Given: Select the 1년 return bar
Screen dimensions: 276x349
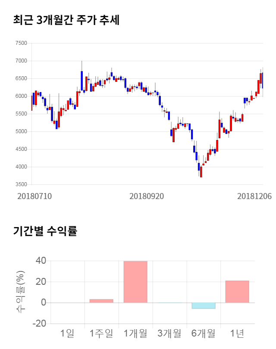Looking at the screenshot, I should (x=237, y=292).
